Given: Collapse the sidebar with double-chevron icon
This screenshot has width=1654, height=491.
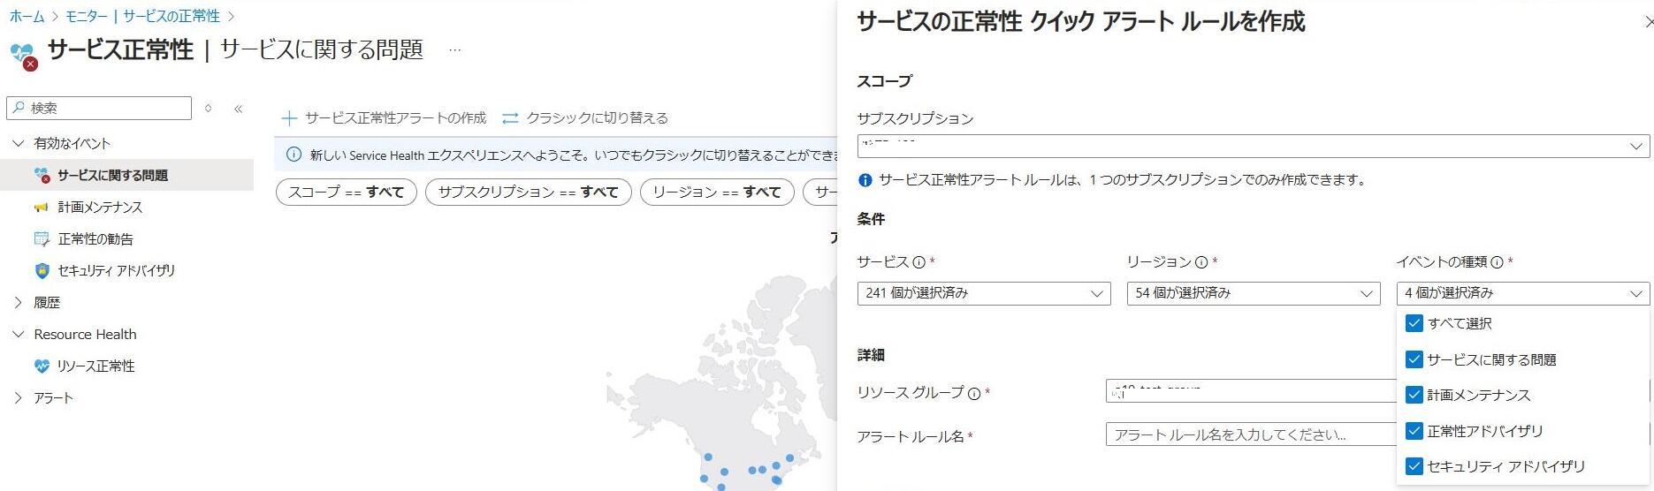Looking at the screenshot, I should coord(238,109).
